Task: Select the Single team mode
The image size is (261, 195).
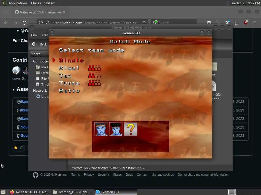Action: 71,60
